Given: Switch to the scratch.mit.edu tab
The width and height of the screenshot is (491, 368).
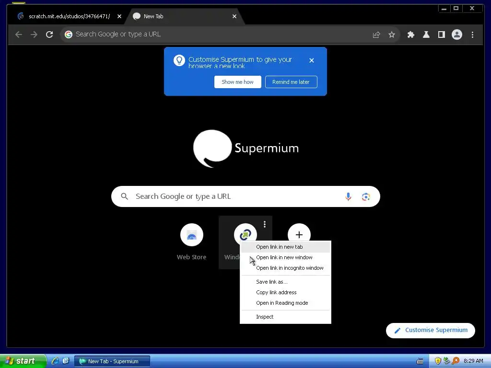Looking at the screenshot, I should [69, 16].
